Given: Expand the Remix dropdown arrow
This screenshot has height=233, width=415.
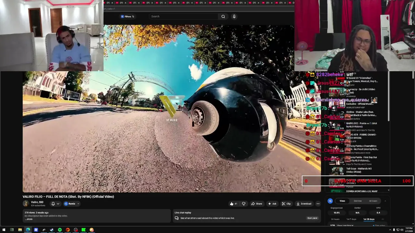Looking at the screenshot, I should tap(78, 204).
